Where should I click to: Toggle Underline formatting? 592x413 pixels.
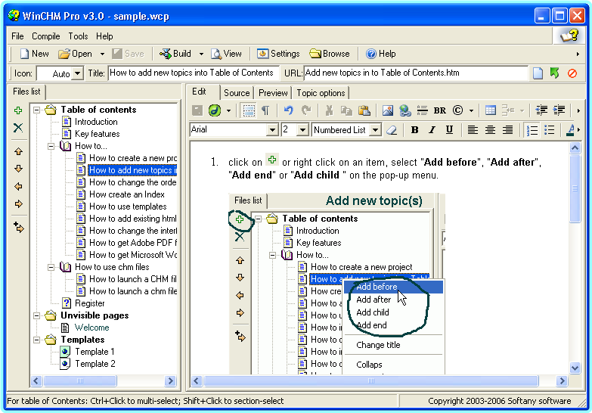pos(449,130)
